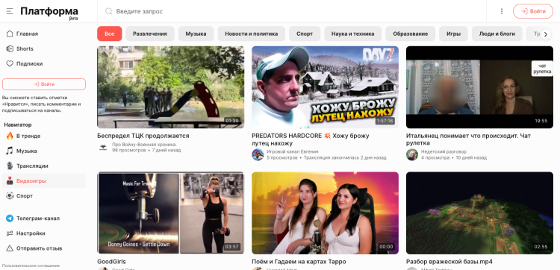The image size is (560, 270).
Task: Click the fire icon for В тренде
Action: pos(10,136)
